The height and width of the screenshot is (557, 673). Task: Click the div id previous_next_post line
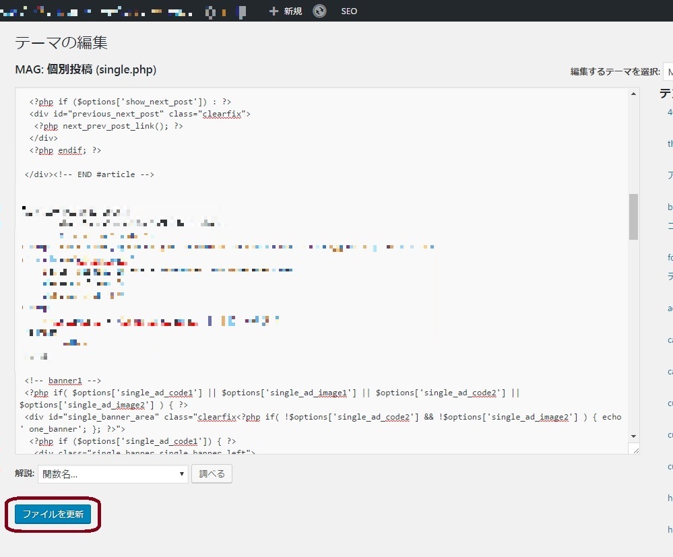pos(140,114)
